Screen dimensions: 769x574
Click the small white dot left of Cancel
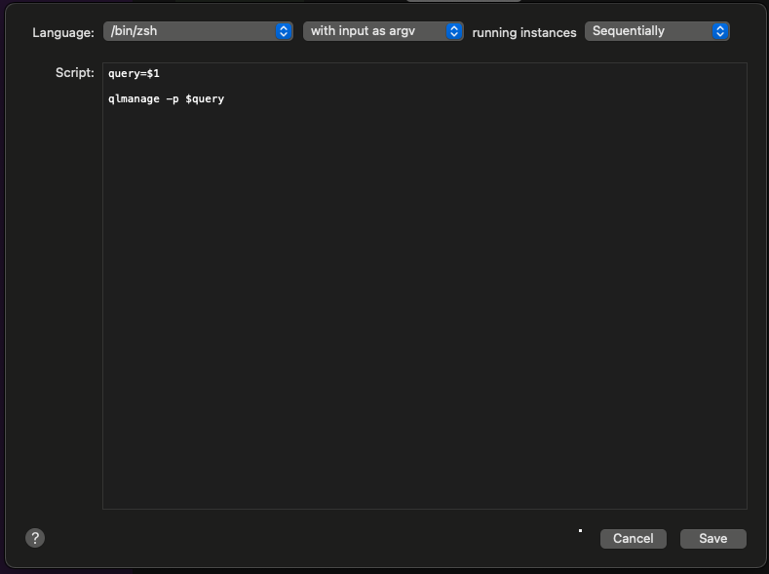[x=580, y=531]
